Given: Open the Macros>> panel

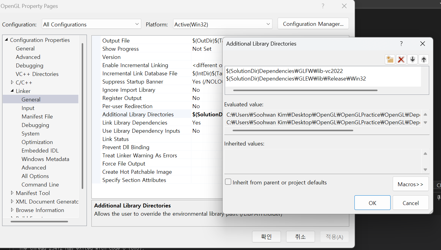Looking at the screenshot, I should coord(411,184).
